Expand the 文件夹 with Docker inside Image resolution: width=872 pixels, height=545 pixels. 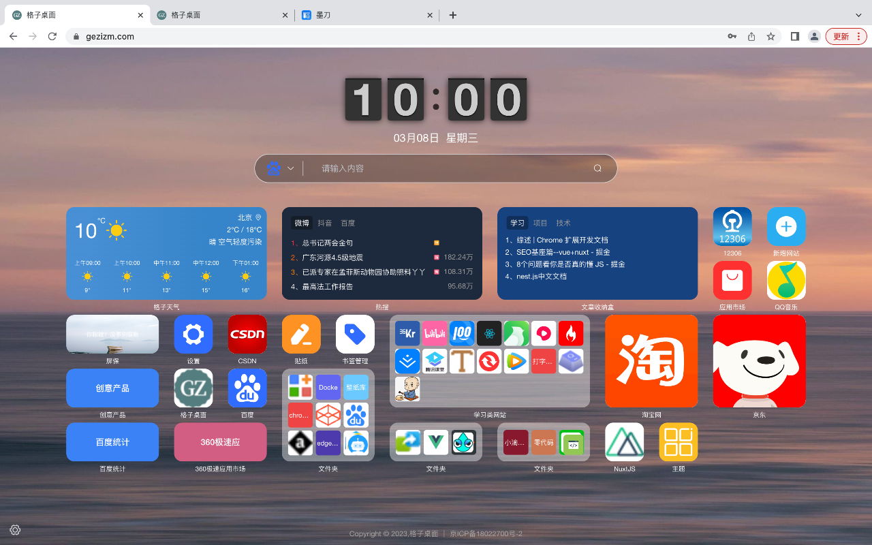(328, 416)
